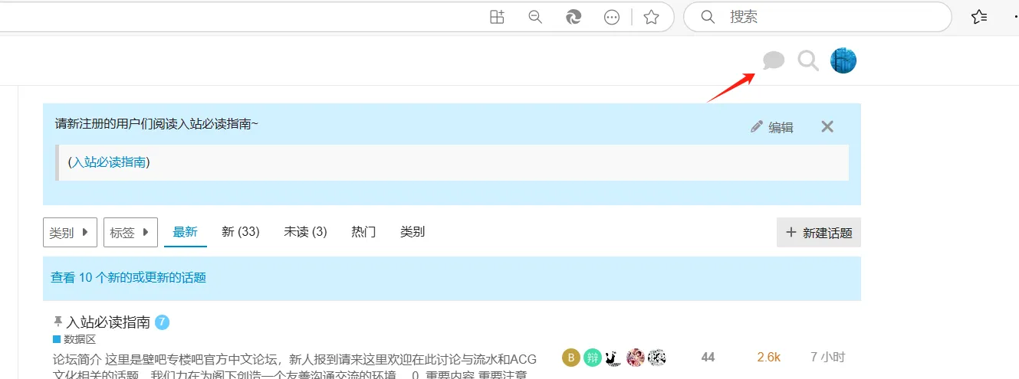Add page to favorites with star icon
The image size is (1019, 379).
coord(651,17)
